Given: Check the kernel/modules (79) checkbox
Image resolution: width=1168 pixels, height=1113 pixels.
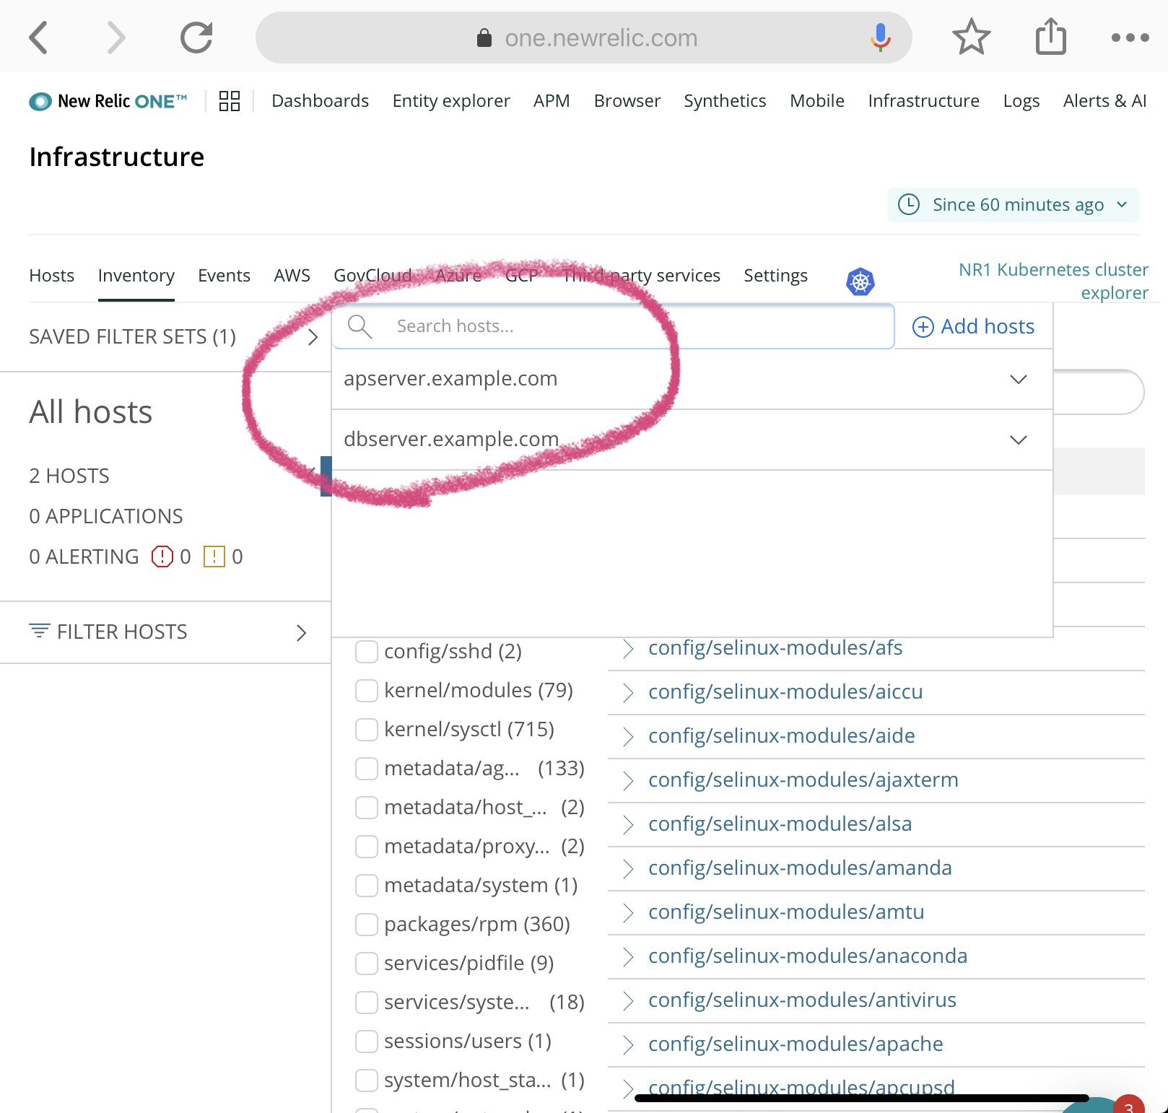Looking at the screenshot, I should 367,690.
